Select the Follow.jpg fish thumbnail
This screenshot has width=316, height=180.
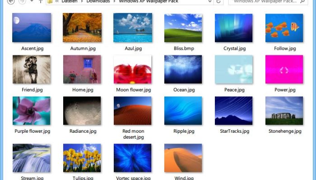284,28
